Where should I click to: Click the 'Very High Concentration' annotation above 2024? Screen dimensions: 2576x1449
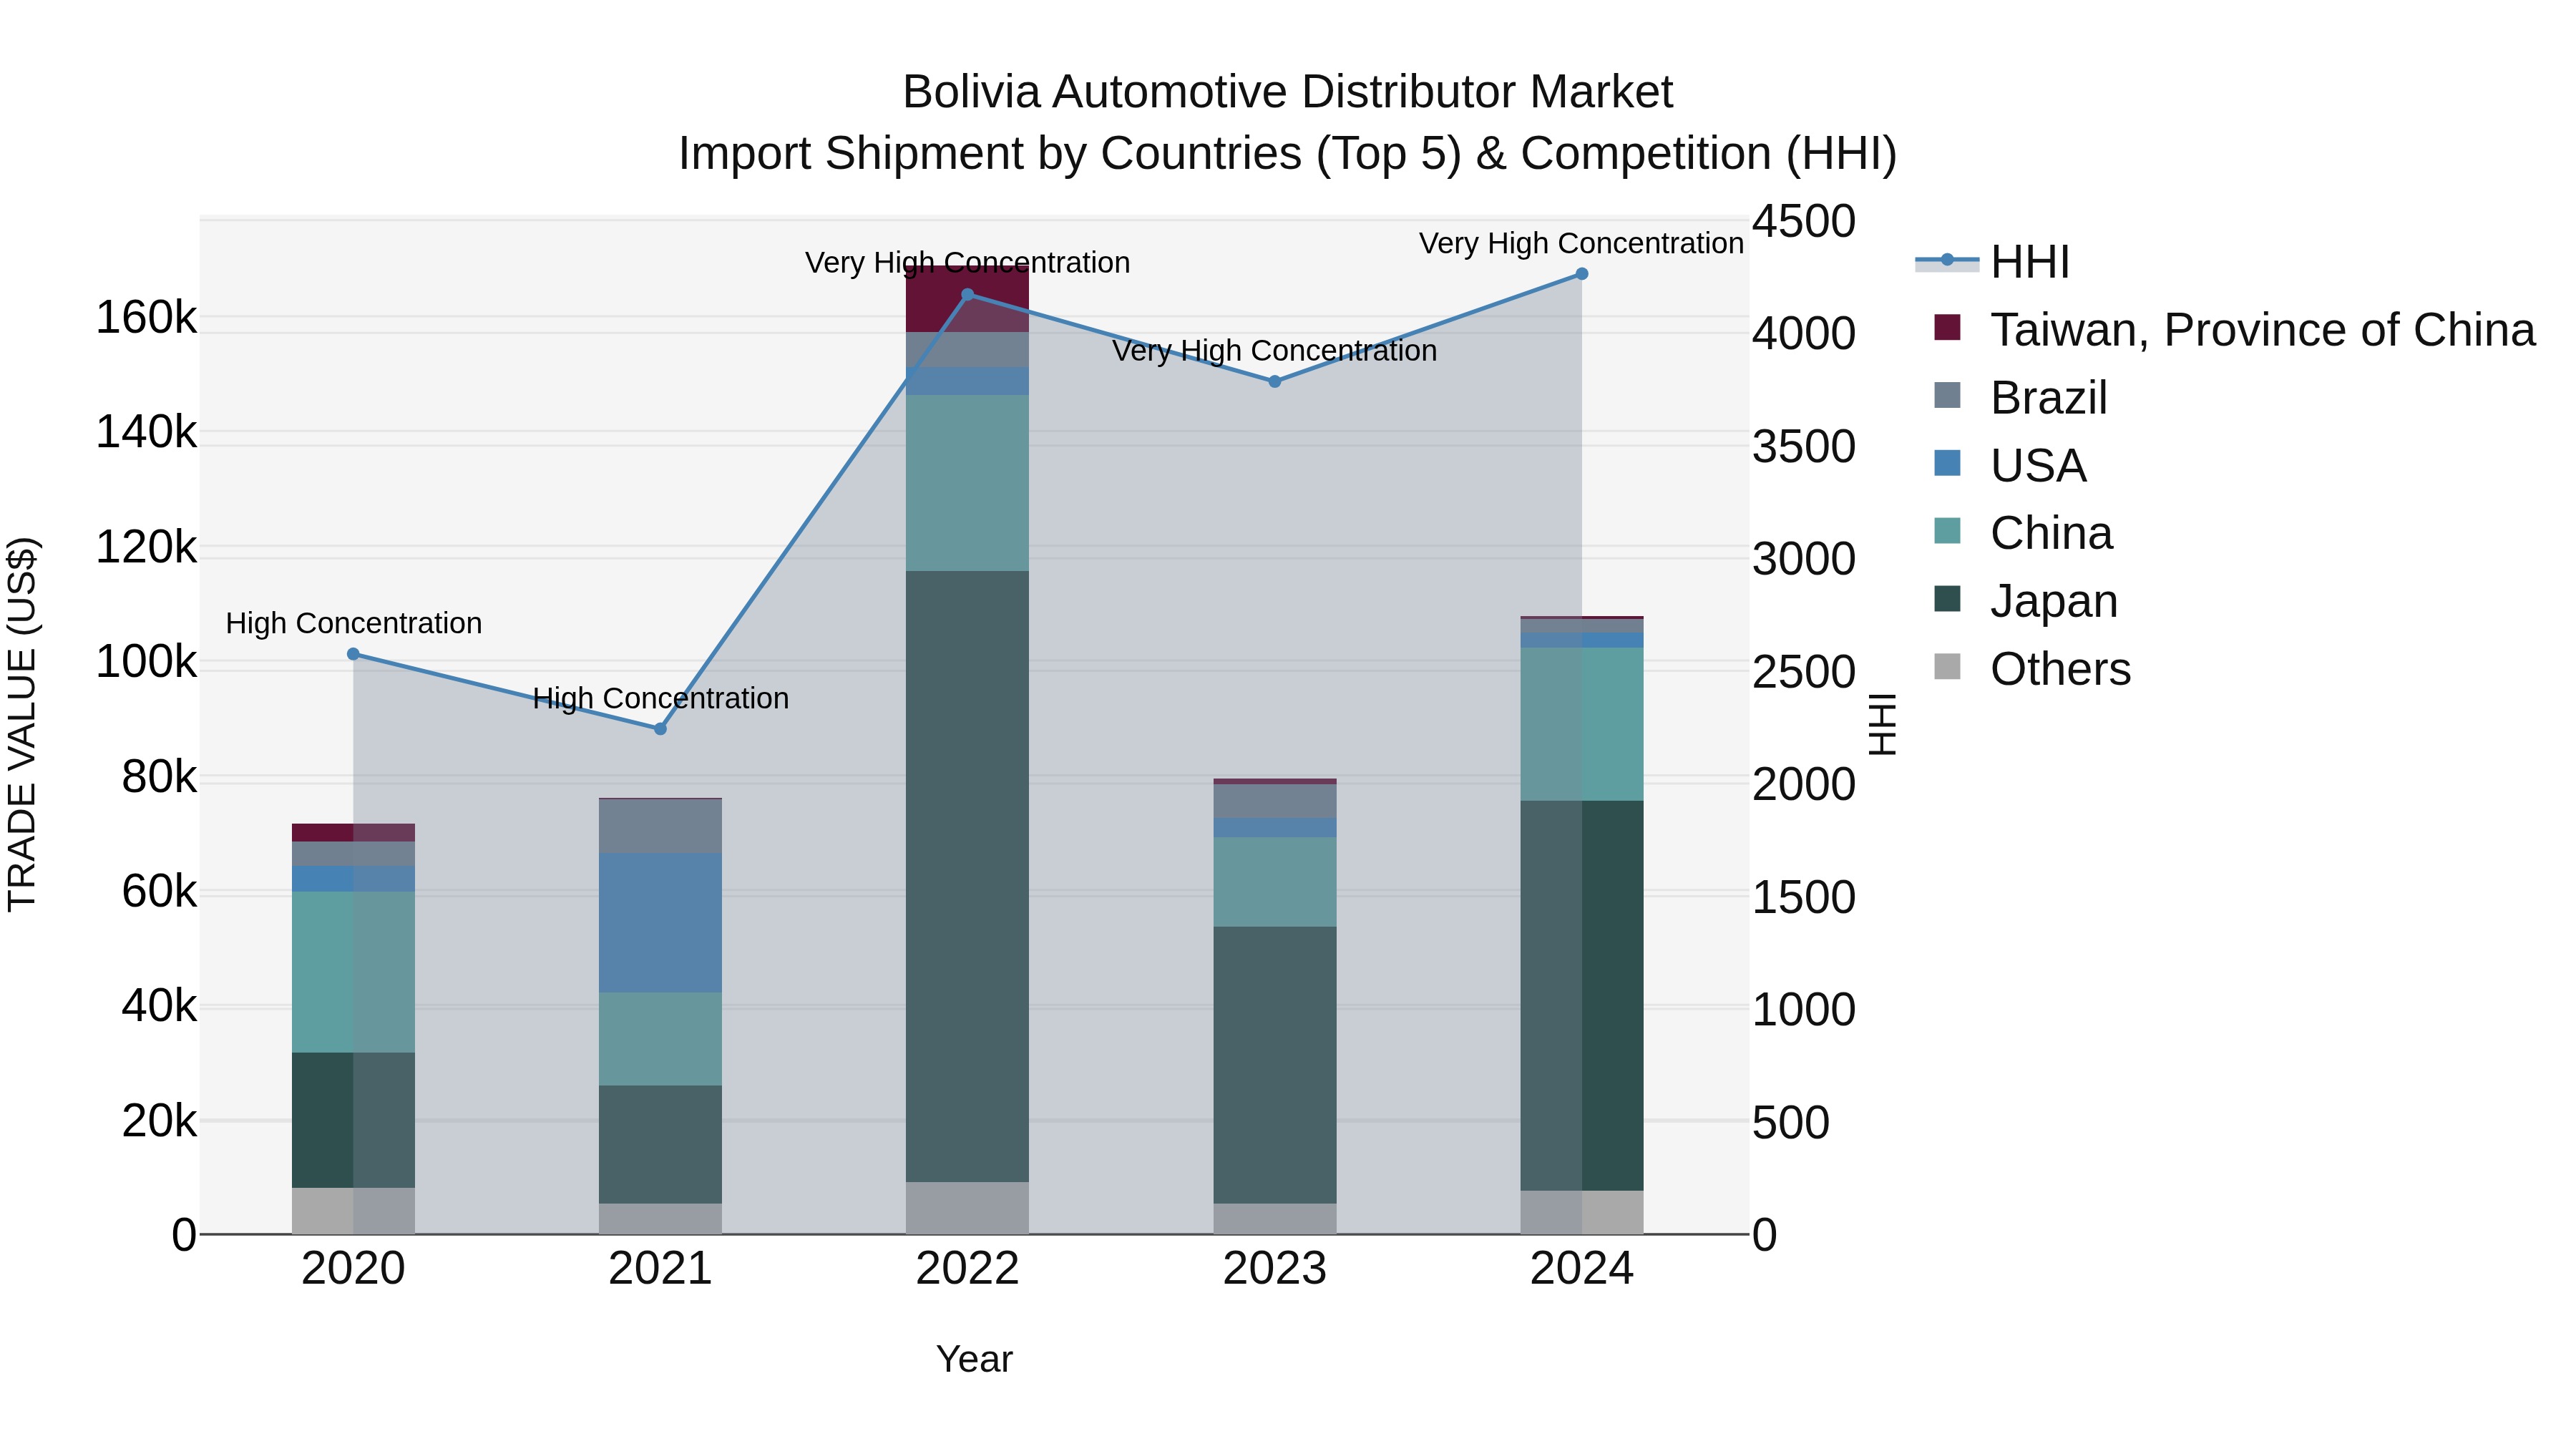(1581, 243)
